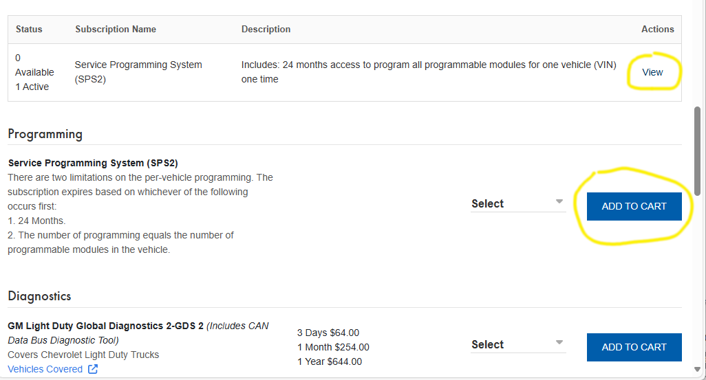This screenshot has height=380, width=706.
Task: Click the bold Service Programming System (SPS2) title
Action: tap(93, 163)
